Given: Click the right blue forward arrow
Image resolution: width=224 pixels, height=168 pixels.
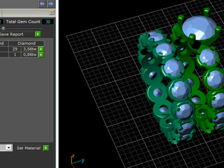Looking at the screenshot, I should click(51, 4).
